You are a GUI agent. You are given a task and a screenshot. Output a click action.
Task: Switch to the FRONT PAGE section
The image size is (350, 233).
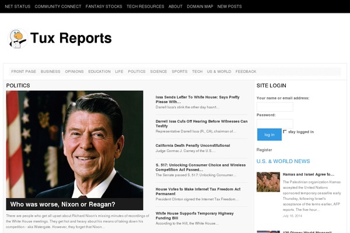pyautogui.click(x=24, y=71)
